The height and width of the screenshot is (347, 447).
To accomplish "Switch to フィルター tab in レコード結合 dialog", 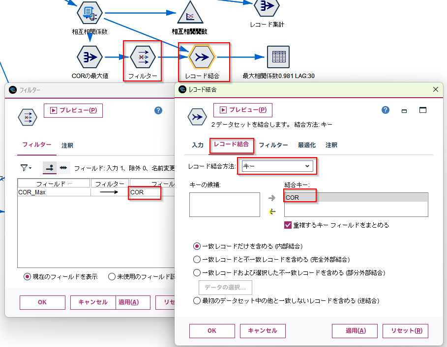I will (273, 145).
